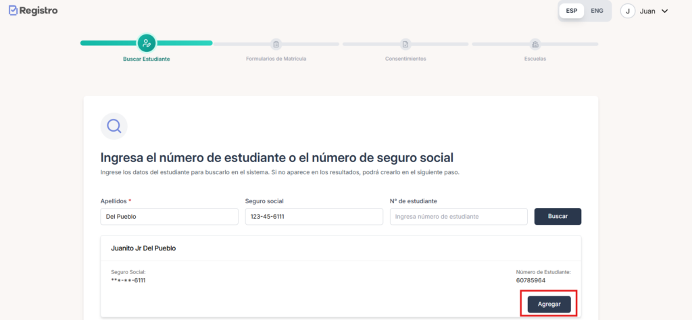Select the Buscar Estudiante step circle icon
The width and height of the screenshot is (692, 320).
pos(147,43)
